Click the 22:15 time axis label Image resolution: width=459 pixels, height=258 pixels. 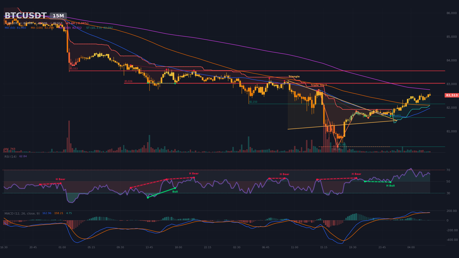(x=207, y=247)
